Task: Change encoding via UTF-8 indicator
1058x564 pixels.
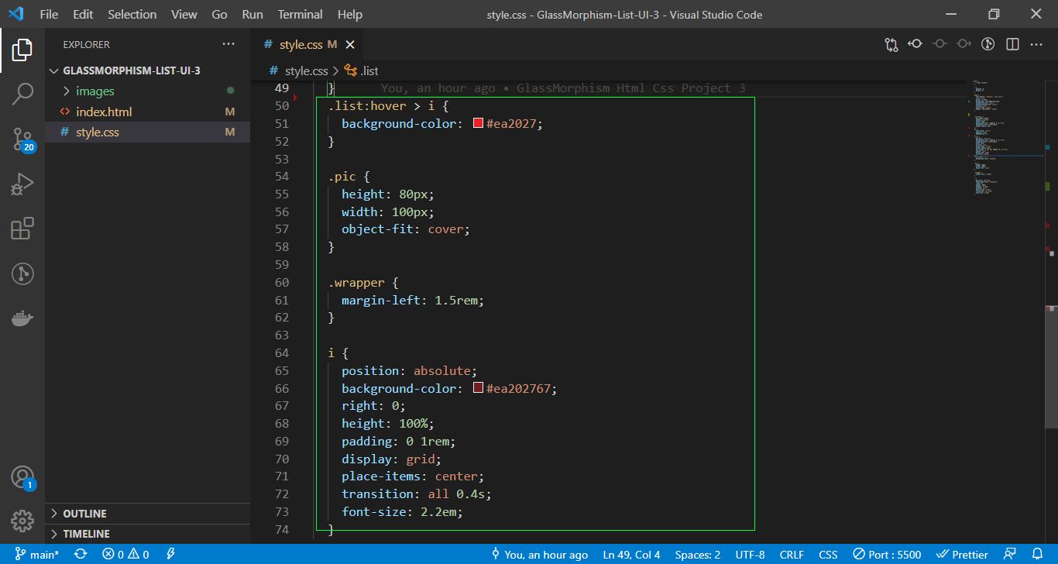Action: 750,555
